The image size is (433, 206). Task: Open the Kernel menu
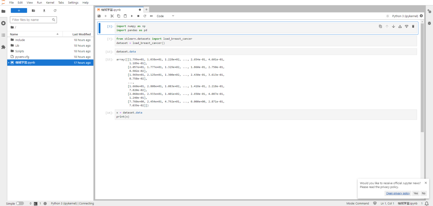click(50, 3)
